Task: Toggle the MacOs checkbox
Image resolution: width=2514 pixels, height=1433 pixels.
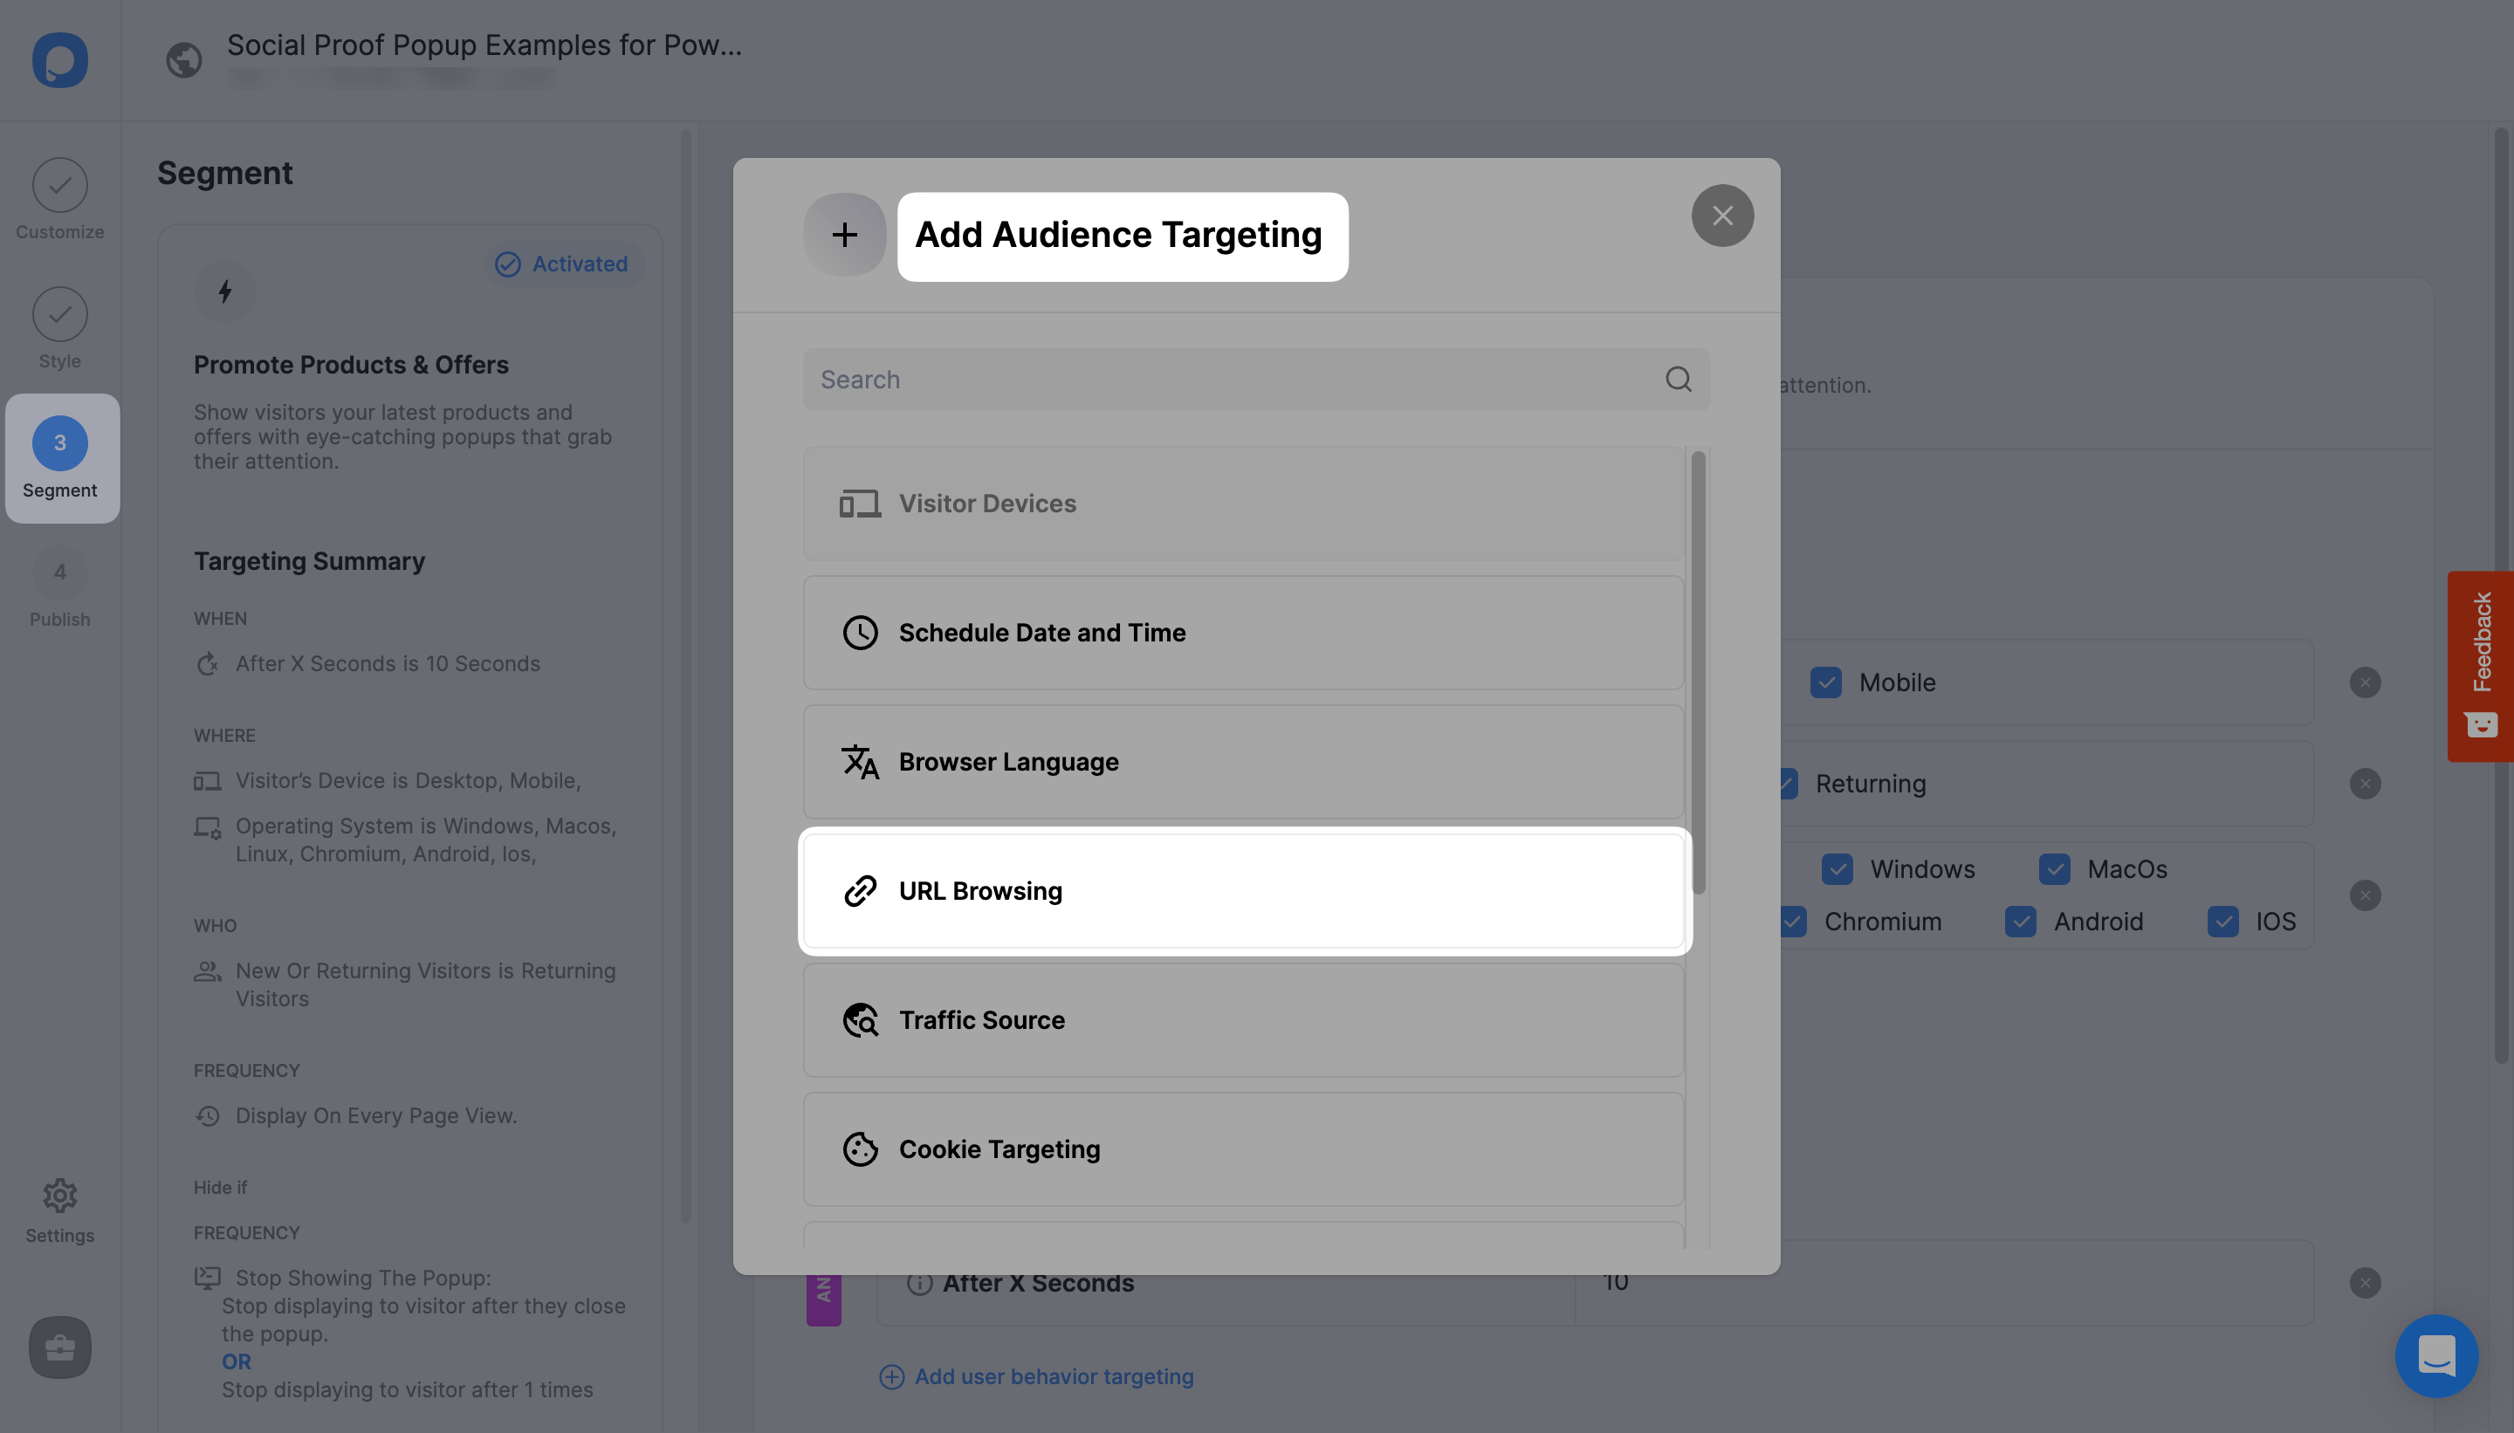Action: [2054, 869]
